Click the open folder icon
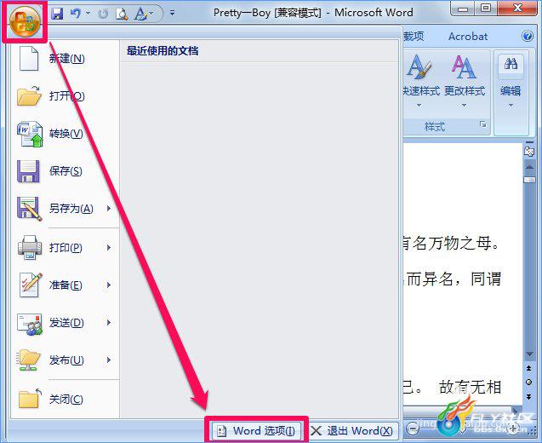Screen dimensions: 542x443 point(29,95)
